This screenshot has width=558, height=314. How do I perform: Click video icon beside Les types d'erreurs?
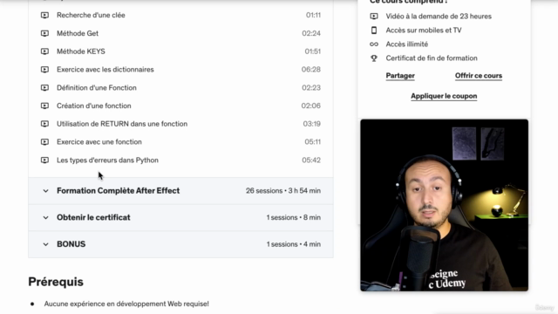(x=44, y=160)
